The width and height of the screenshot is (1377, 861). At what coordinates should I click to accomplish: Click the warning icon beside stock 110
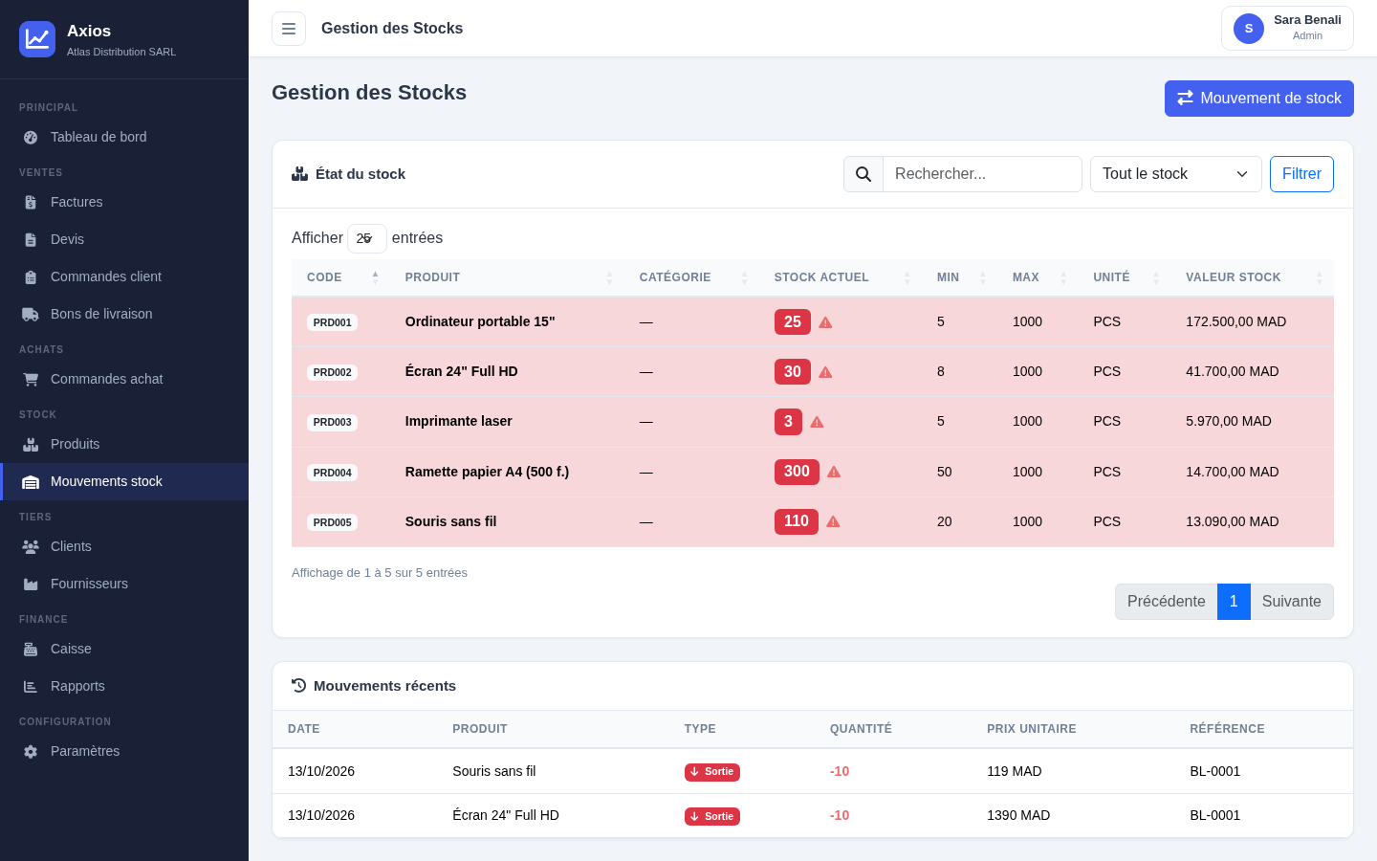tap(833, 521)
